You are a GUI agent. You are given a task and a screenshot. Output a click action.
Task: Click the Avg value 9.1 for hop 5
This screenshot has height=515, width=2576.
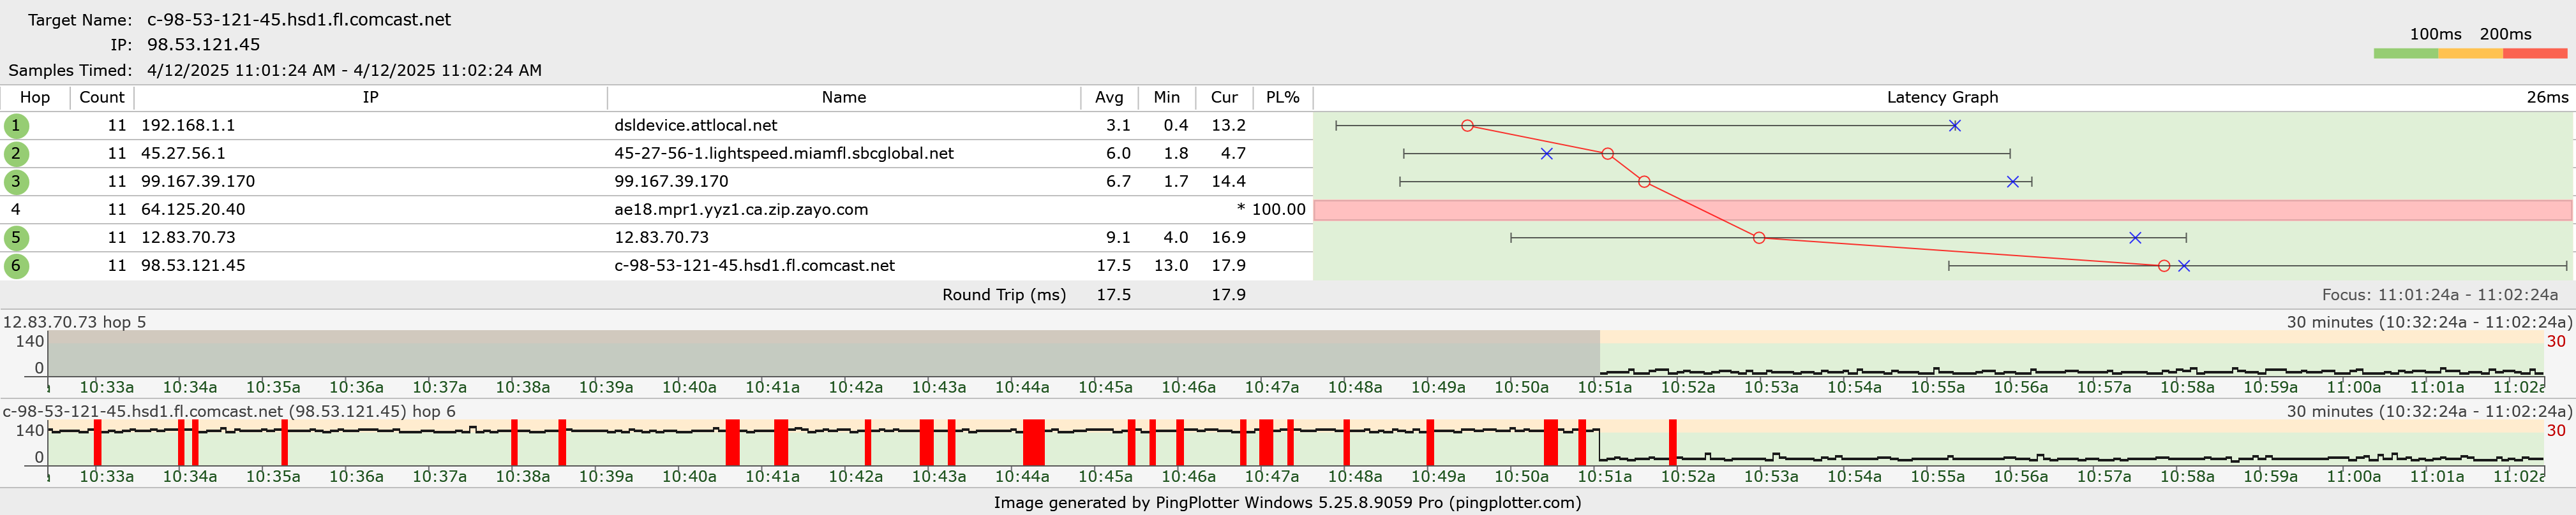point(1118,238)
